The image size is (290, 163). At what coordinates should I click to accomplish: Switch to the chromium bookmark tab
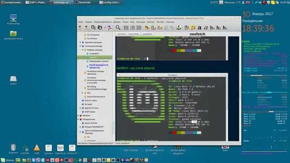tap(121, 34)
